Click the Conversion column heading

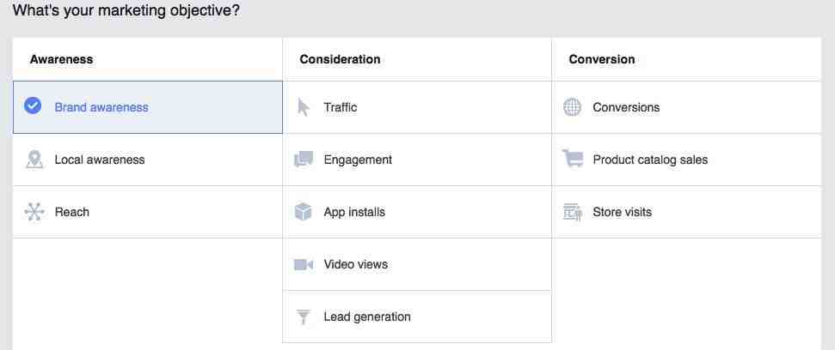(602, 59)
